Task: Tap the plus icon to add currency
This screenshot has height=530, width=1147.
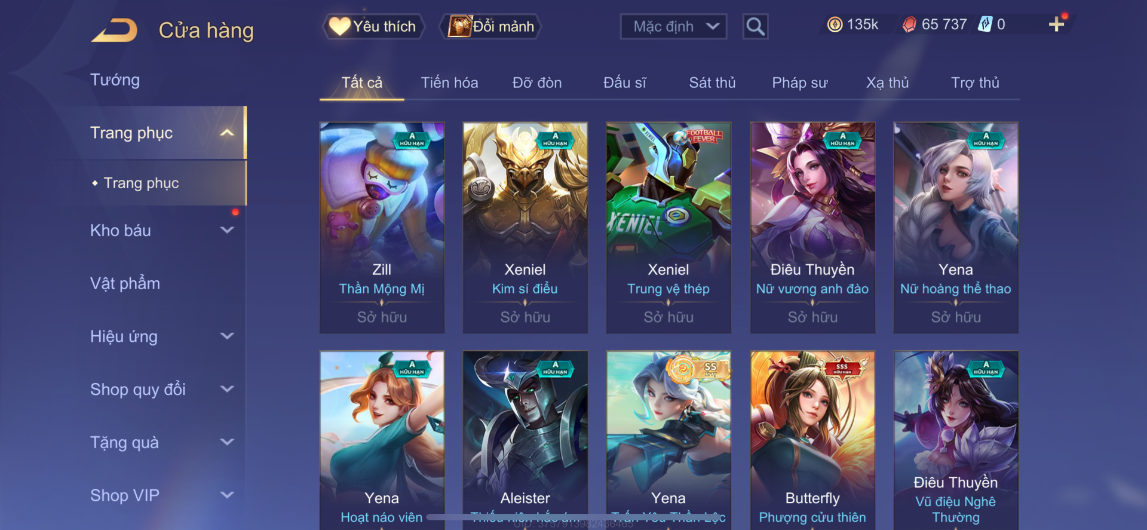Action: click(1056, 24)
